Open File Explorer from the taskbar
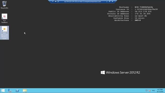 [25, 91]
